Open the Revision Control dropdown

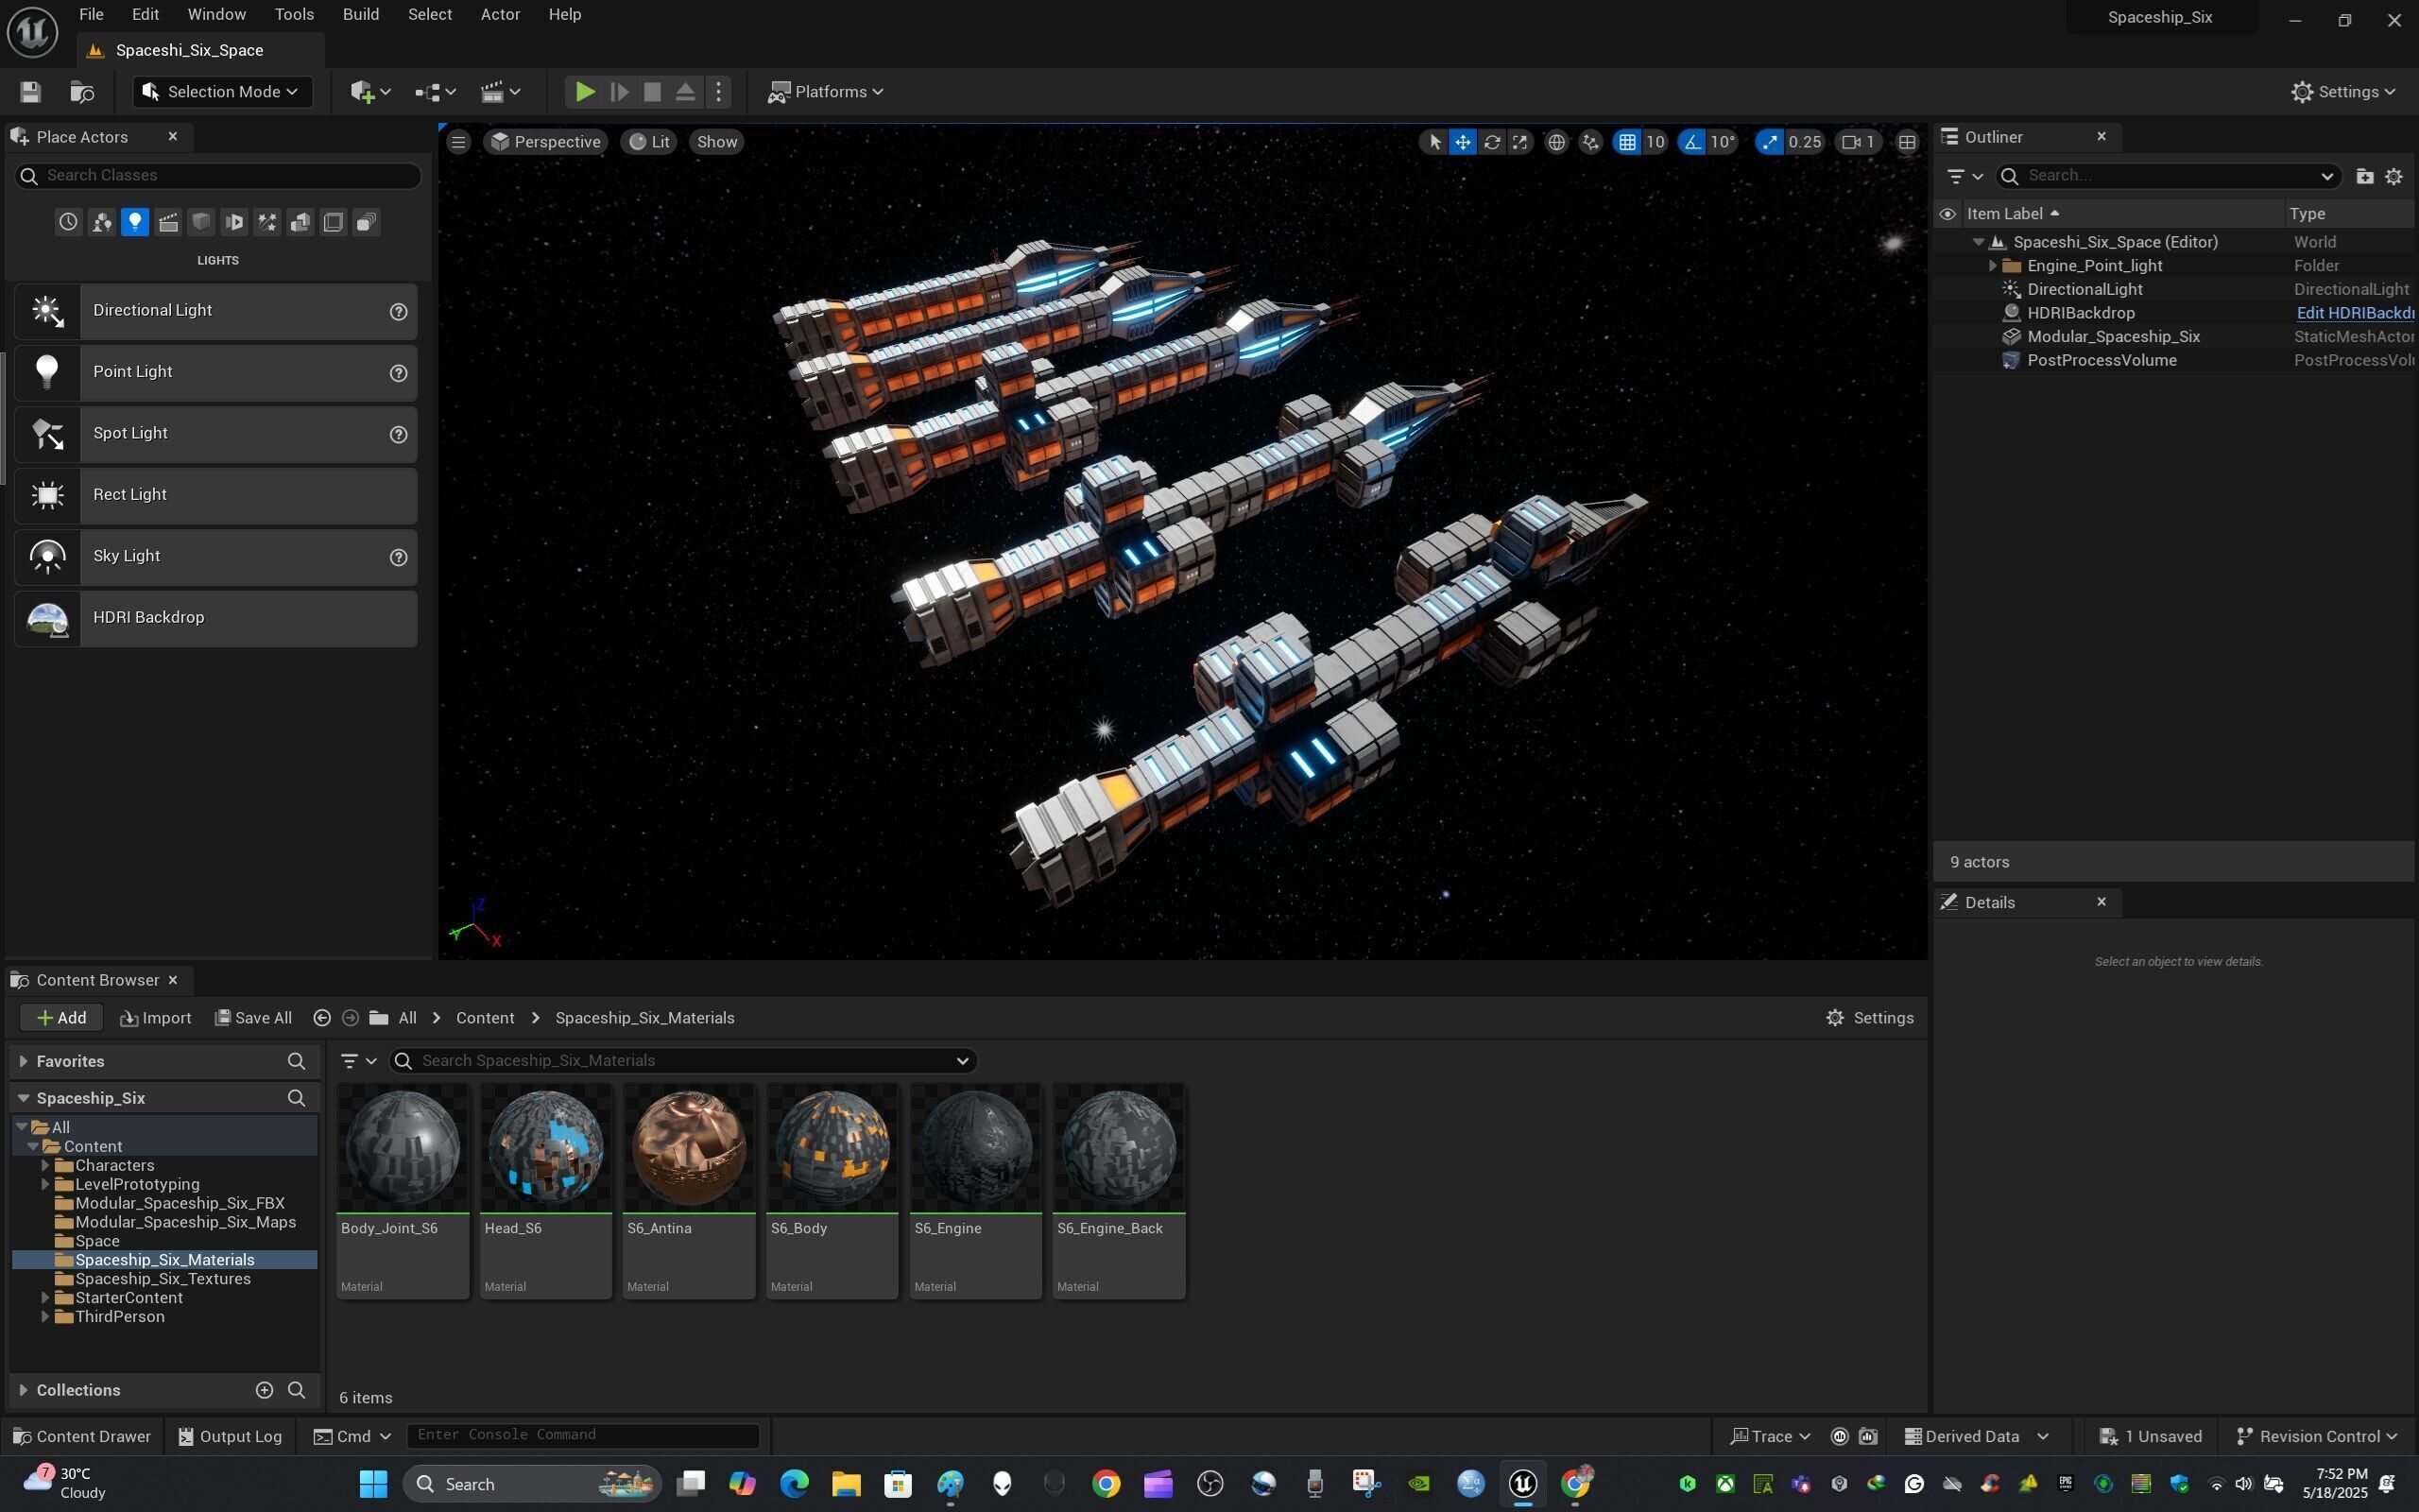point(2317,1437)
